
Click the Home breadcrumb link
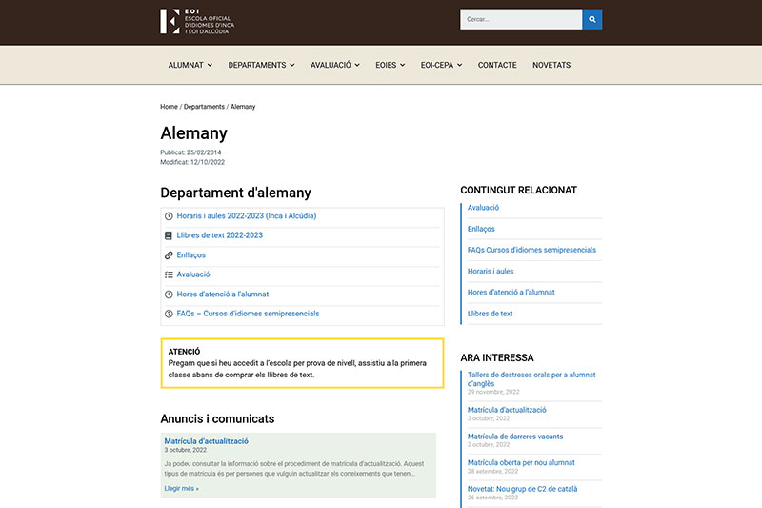click(x=169, y=107)
